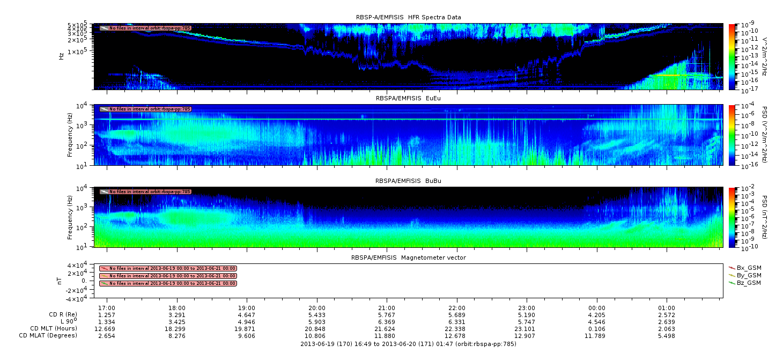Click the 'RBSPA/EMFISIS EuEu' panel title
This screenshot has width=776, height=353.
click(408, 99)
